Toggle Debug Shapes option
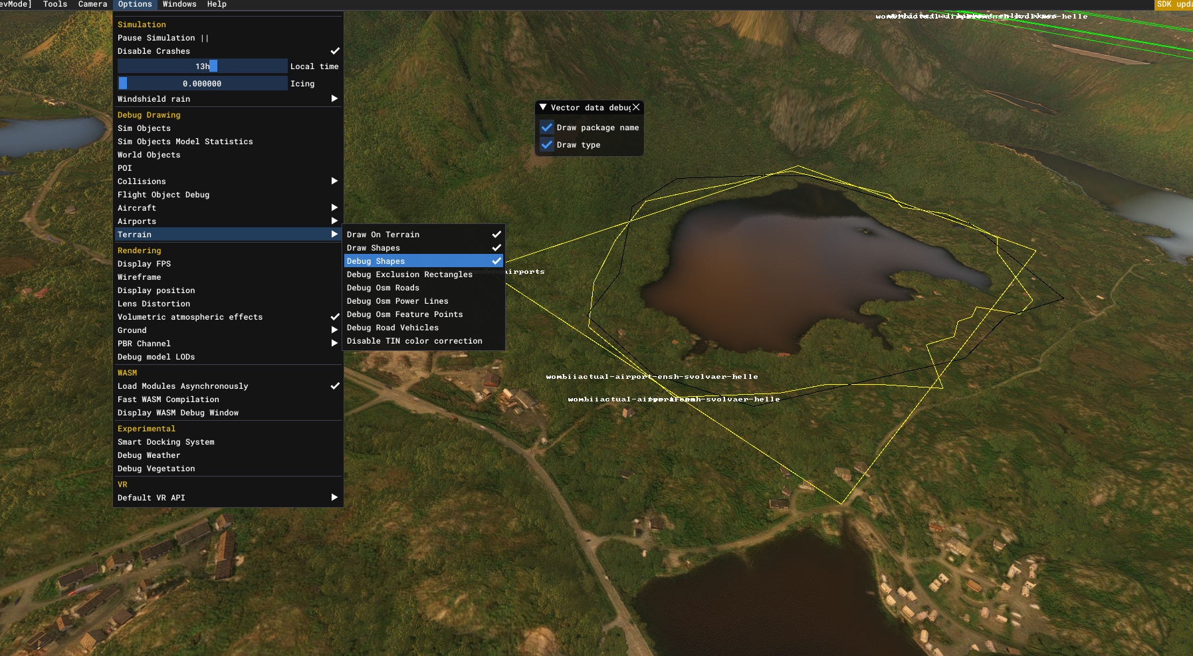Image resolution: width=1193 pixels, height=656 pixels. (424, 261)
